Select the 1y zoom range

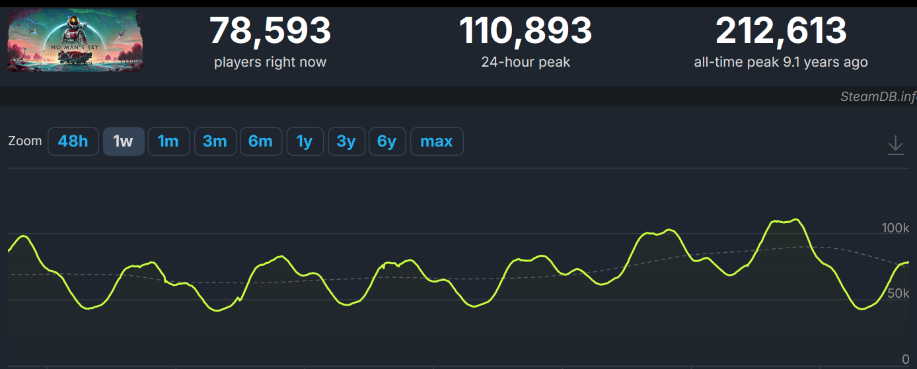pyautogui.click(x=305, y=141)
